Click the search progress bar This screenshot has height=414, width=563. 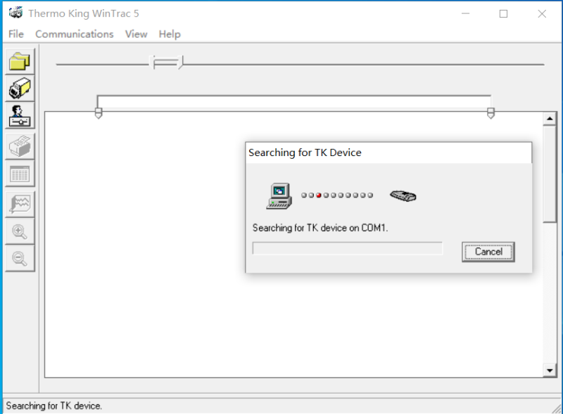tap(347, 247)
